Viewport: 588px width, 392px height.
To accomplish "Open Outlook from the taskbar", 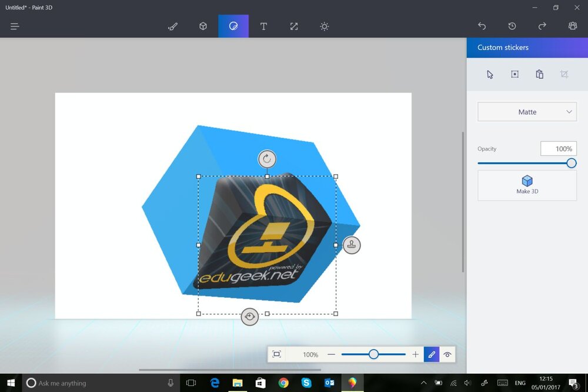I will coord(329,383).
